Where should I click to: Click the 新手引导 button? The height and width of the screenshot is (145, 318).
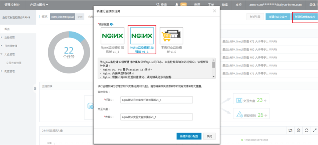(x=255, y=17)
